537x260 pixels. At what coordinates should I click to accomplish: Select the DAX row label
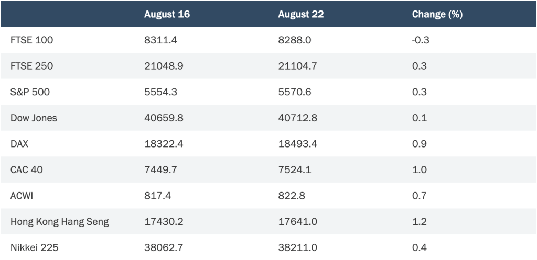[x=19, y=144]
